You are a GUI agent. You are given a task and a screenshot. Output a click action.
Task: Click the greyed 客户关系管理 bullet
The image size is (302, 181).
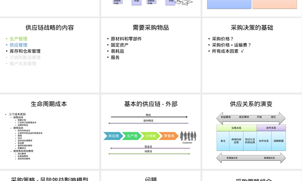pyautogui.click(x=23, y=64)
